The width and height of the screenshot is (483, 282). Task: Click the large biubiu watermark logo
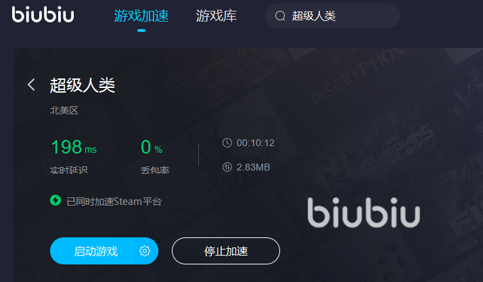point(364,212)
